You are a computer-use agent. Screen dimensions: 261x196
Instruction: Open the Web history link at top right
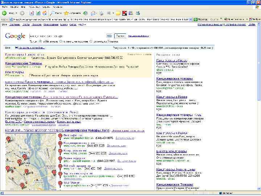[210, 25]
